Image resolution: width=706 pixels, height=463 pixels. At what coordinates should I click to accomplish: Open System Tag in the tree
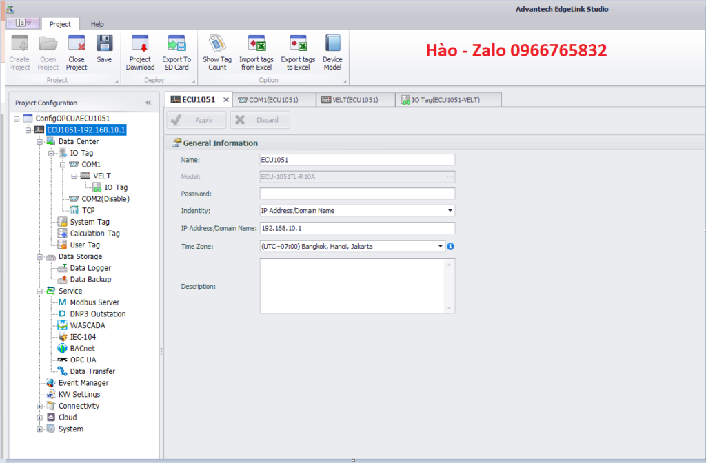click(90, 222)
